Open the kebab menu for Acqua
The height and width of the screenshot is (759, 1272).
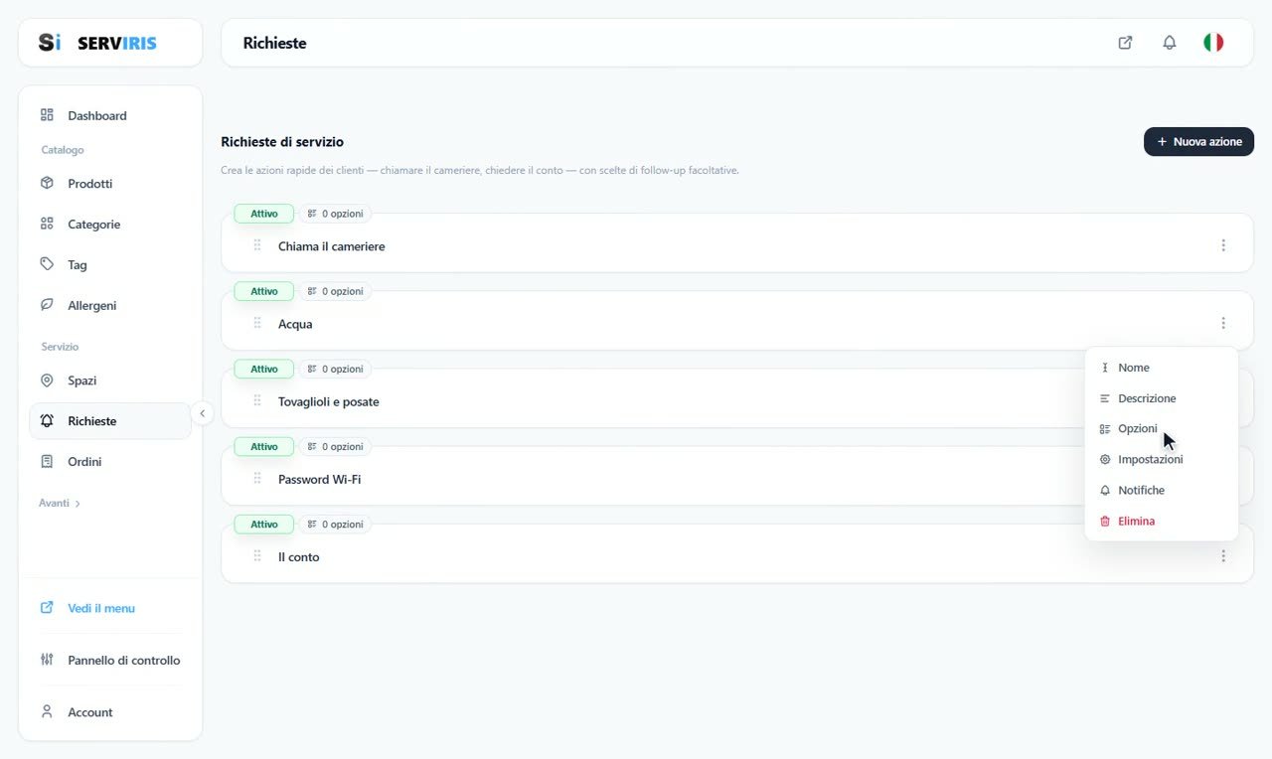coord(1223,323)
